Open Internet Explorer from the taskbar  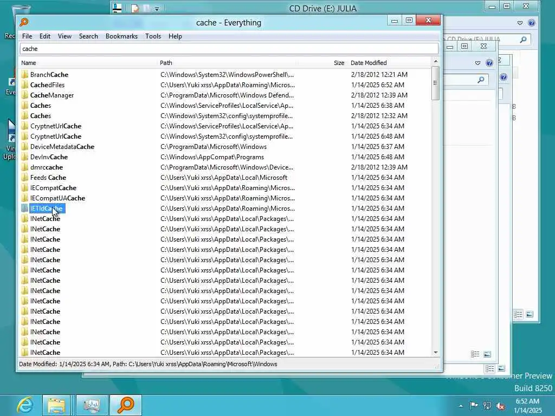click(25, 405)
